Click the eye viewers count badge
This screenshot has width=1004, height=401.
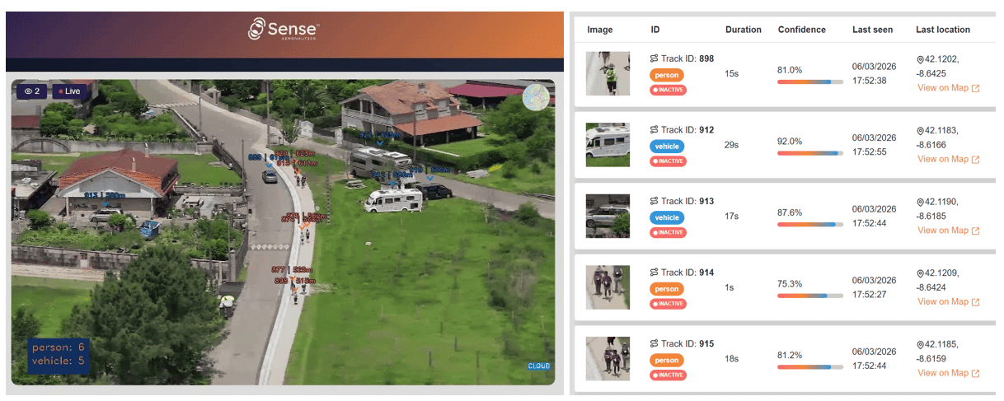click(33, 91)
